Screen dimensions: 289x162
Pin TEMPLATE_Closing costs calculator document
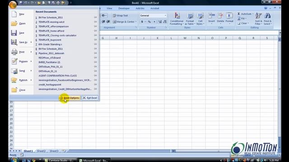tap(95, 35)
